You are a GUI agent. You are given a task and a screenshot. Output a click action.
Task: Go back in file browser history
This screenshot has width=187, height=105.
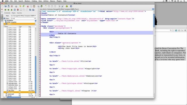pyautogui.click(x=5, y=10)
